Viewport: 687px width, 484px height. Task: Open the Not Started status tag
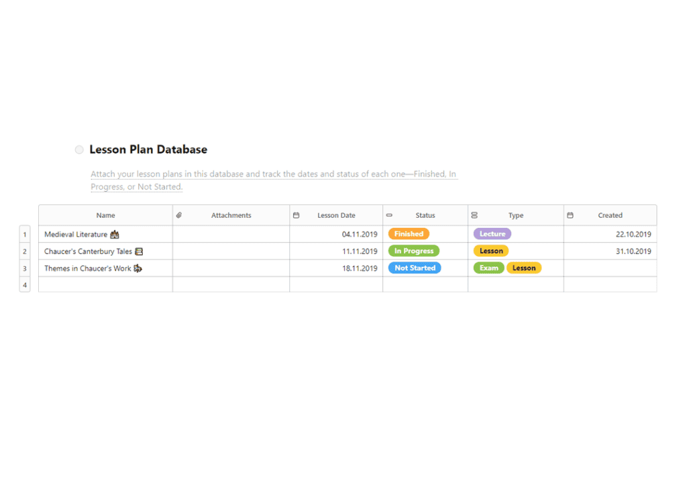click(415, 267)
